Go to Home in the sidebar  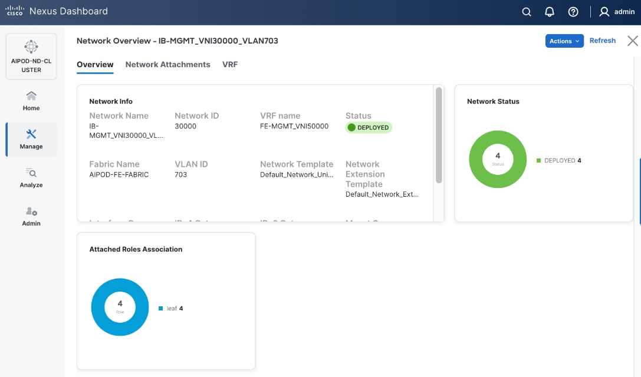click(x=31, y=101)
